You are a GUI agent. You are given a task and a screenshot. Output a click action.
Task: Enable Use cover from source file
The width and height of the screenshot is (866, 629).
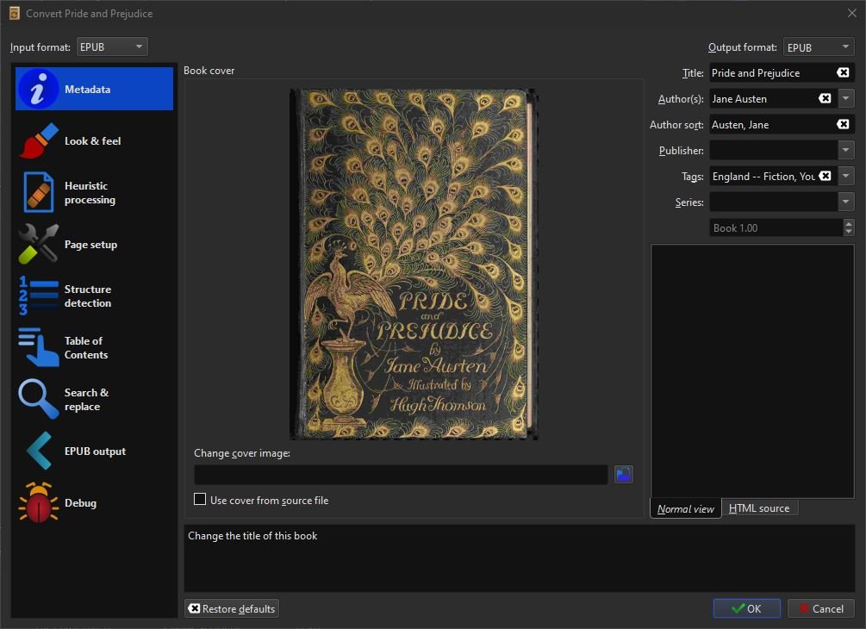tap(201, 500)
